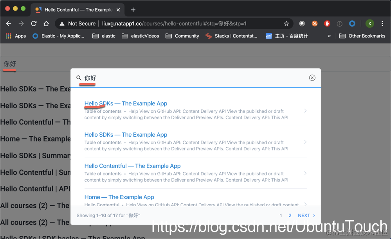Open the elasticVideos bookmarks folder

click(140, 36)
